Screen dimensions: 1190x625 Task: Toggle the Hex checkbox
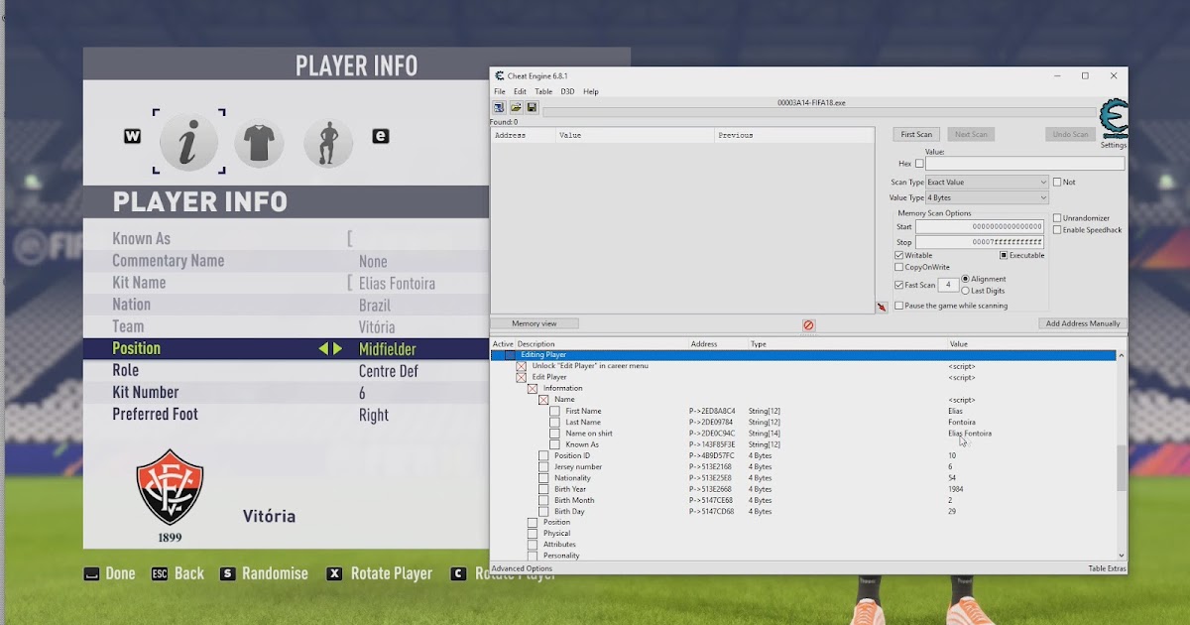click(919, 164)
